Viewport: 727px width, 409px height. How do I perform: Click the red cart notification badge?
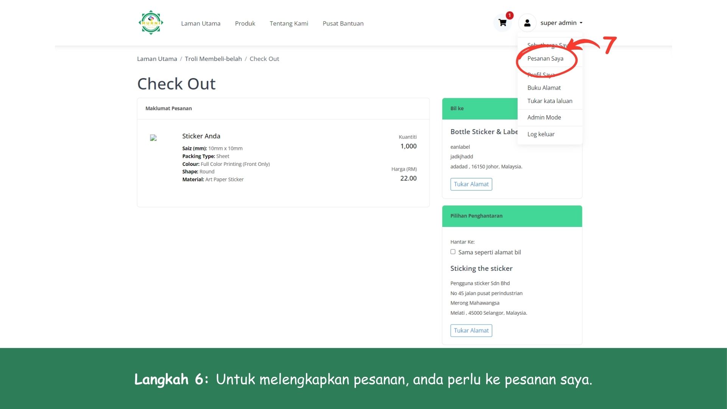point(510,16)
